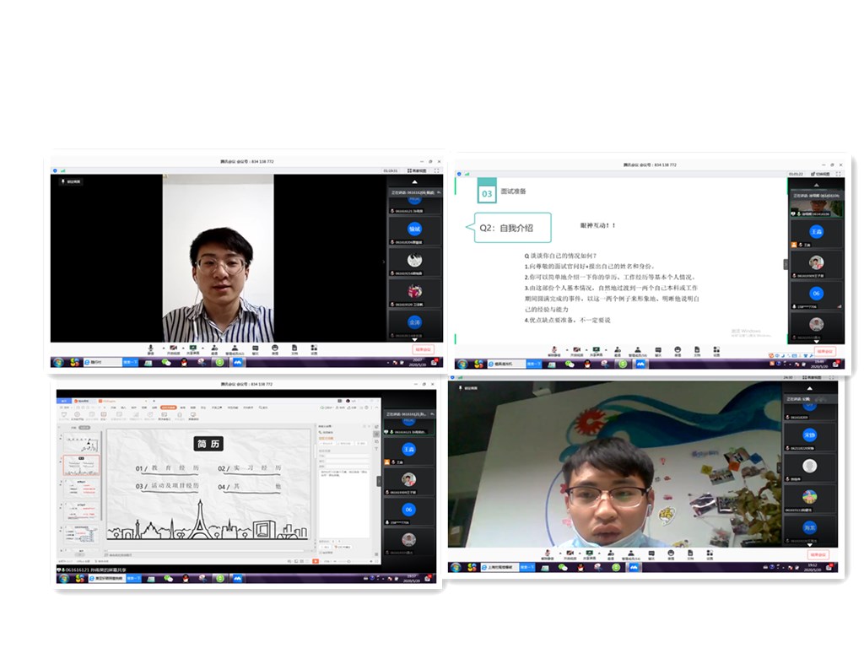
Task: Select second slide thumbnail in WPS slide panel
Action: click(82, 465)
